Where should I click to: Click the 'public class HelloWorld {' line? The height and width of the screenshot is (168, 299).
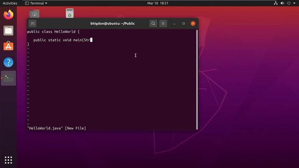tap(53, 32)
